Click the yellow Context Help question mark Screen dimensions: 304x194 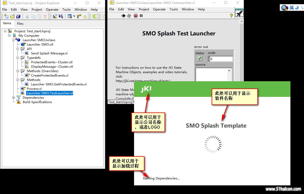(x=231, y=15)
